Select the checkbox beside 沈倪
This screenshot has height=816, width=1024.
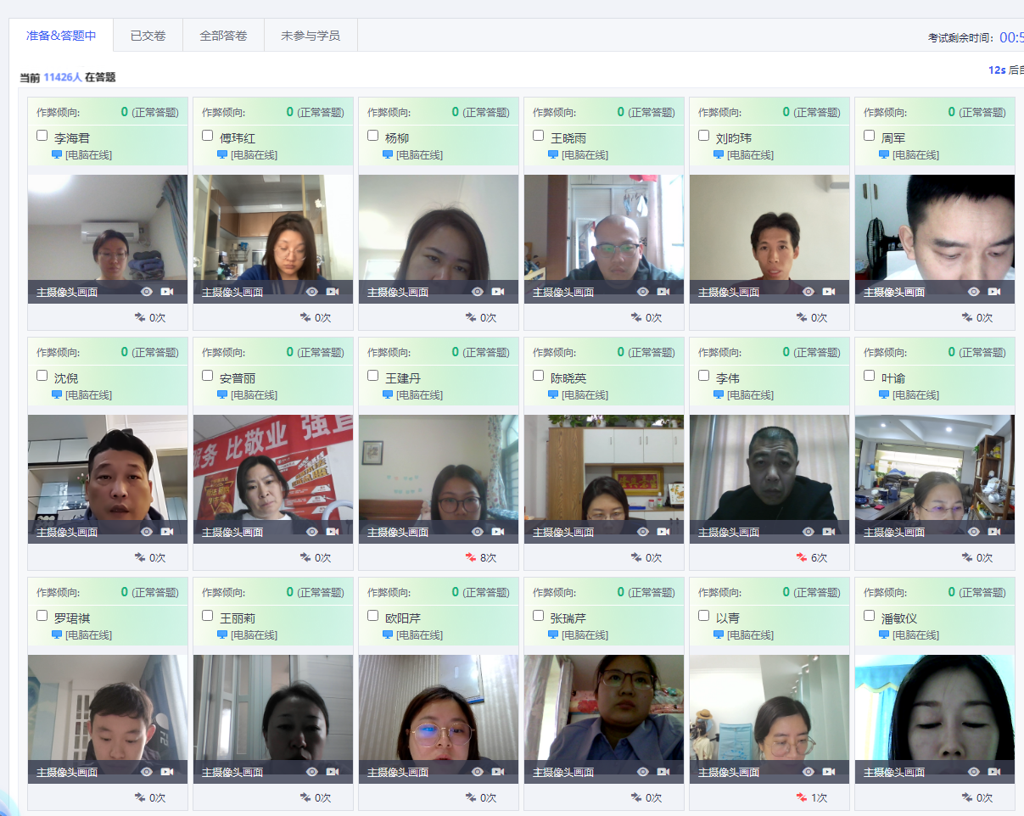tap(42, 376)
